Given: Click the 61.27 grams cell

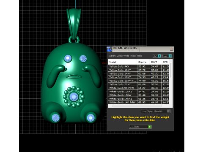Looking at the screenshot, I should coord(143,88).
